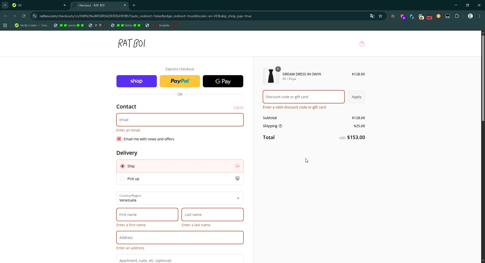Open the carrito bookmark
485x263 pixels.
coord(69,25)
